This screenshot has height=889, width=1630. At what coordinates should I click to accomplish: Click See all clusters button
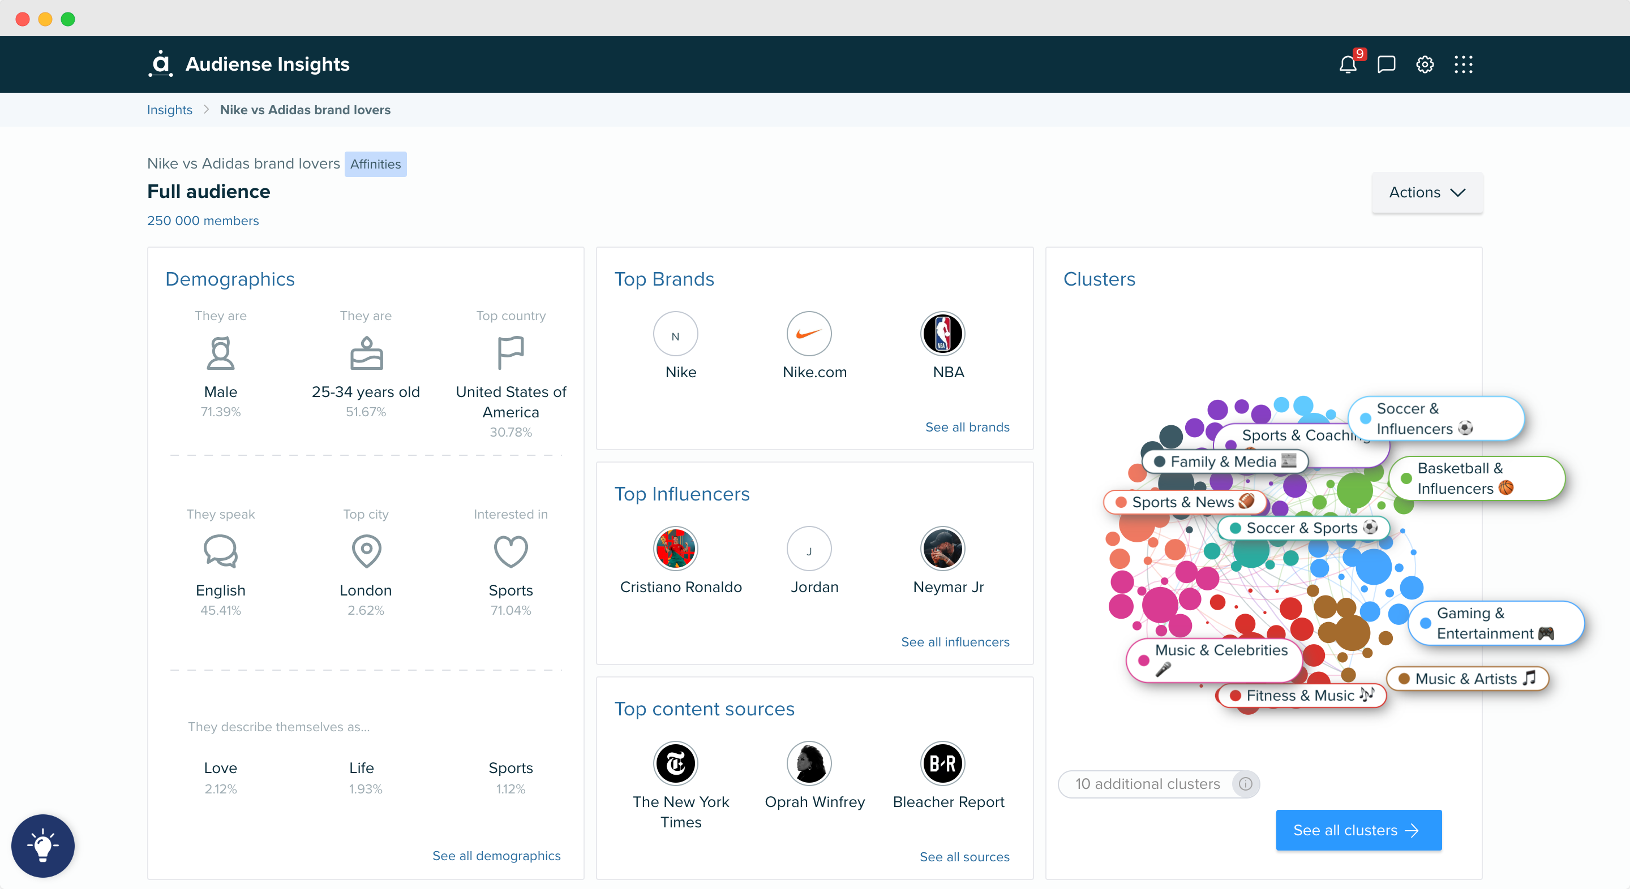point(1358,830)
